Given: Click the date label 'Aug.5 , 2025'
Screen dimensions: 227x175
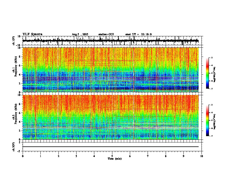Looking at the screenshot, I should point(80,34).
